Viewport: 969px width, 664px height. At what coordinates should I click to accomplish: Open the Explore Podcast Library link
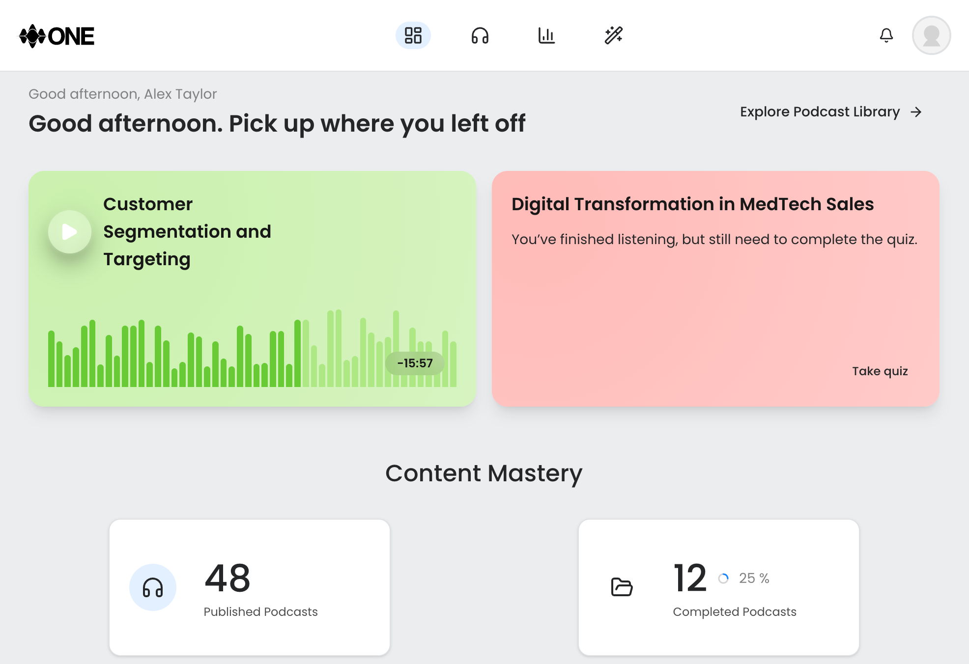tap(820, 112)
